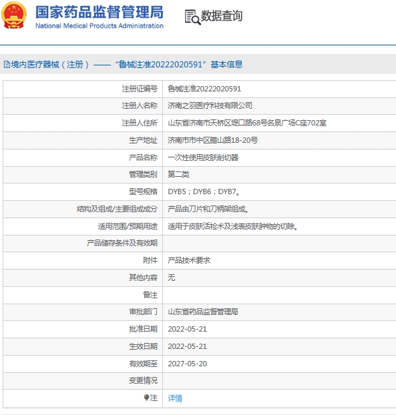Viewport: 396px width, 415px height.
Task: Click effective date 2022-05-21 next to 生效日期
Action: 187,346
